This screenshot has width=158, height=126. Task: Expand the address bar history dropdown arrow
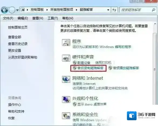tap(108, 10)
